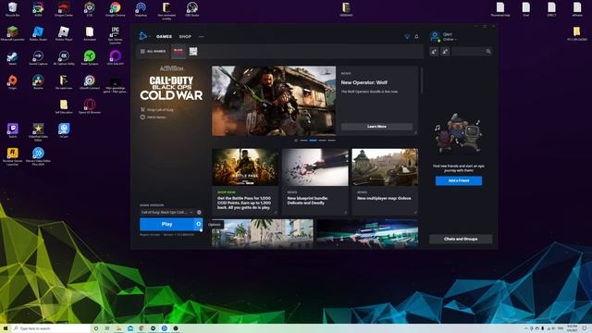Select the Minecraft Launcher desktop icon
Screen dimensions: 592x333
coord(12,33)
